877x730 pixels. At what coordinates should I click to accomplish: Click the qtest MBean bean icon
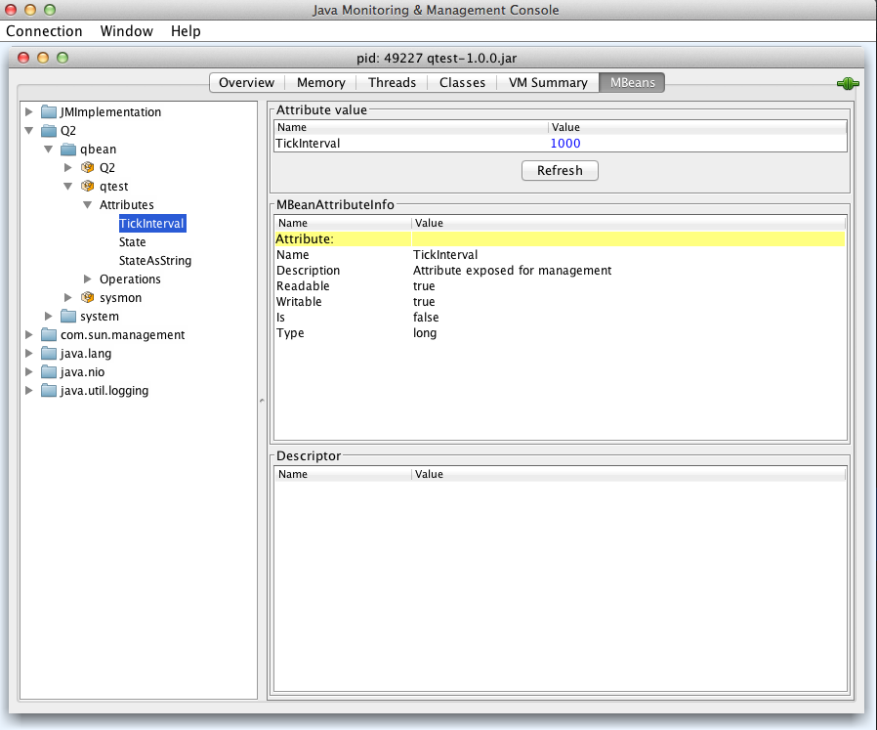tap(87, 187)
